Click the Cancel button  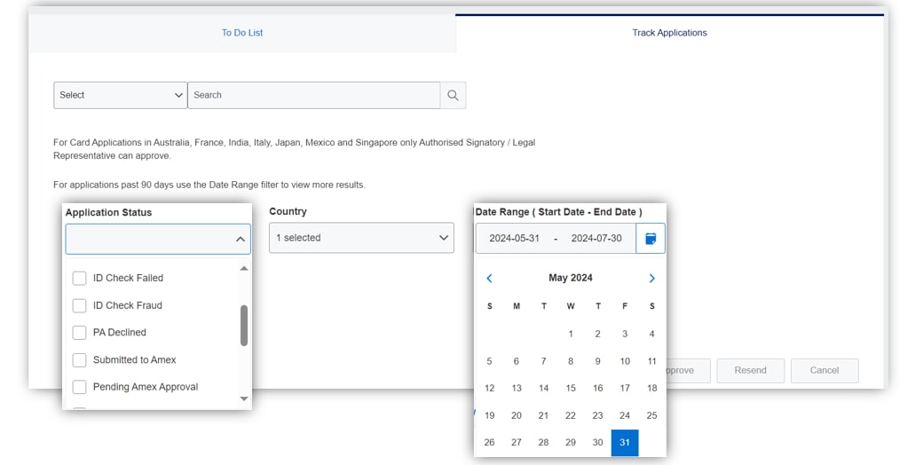click(x=824, y=370)
